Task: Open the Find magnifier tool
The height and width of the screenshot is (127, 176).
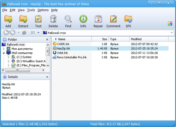Action: [x=68, y=19]
